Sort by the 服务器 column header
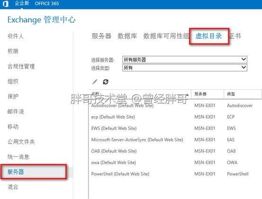The image size is (262, 199). click(207, 94)
